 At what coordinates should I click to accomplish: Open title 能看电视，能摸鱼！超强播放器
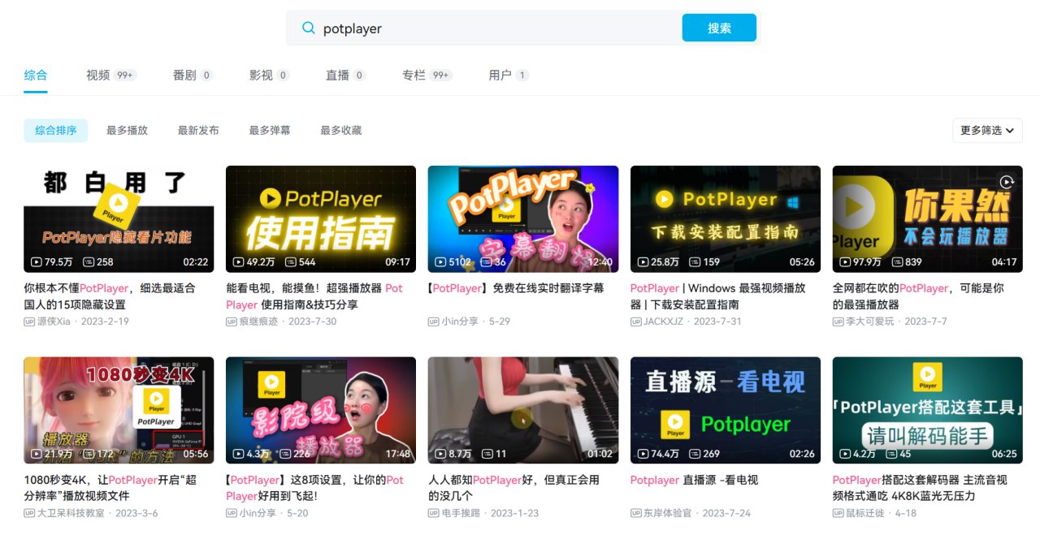tap(314, 296)
